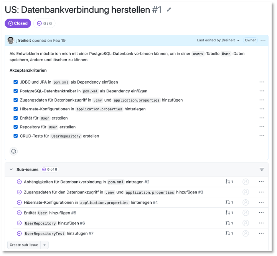Click the Owner label badge
Screen dimensions: 277x256
click(250, 40)
